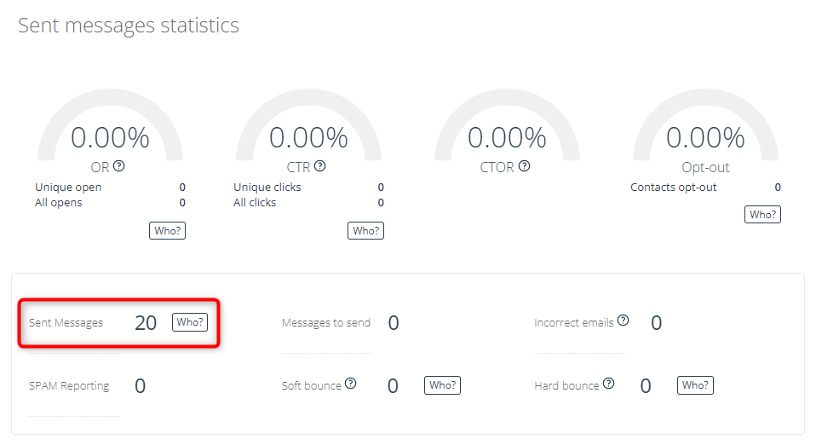Click Who? button under click stats
816x445 pixels.
pyautogui.click(x=366, y=230)
